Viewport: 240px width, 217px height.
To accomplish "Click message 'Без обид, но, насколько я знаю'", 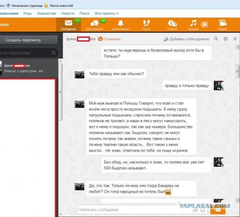I will pyautogui.click(x=156, y=165).
